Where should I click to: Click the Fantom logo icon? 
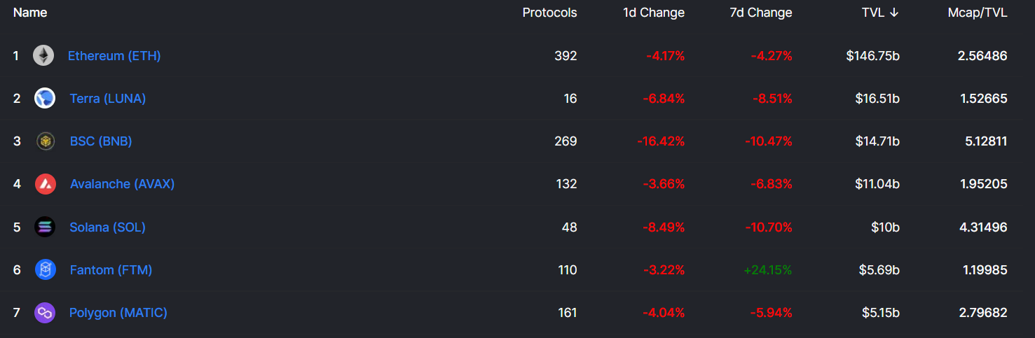(45, 269)
